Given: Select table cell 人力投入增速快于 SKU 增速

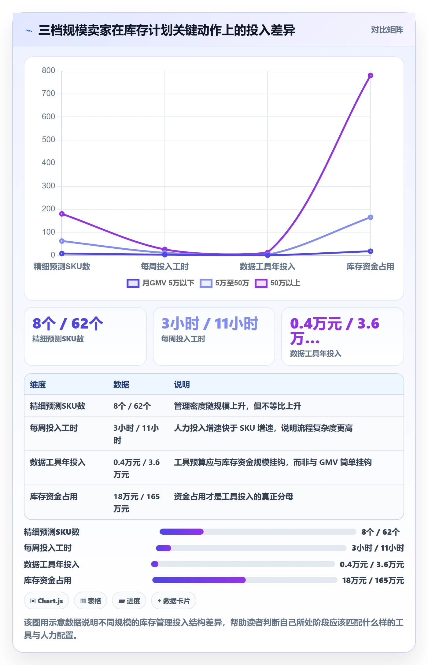Looking at the screenshot, I should [263, 428].
